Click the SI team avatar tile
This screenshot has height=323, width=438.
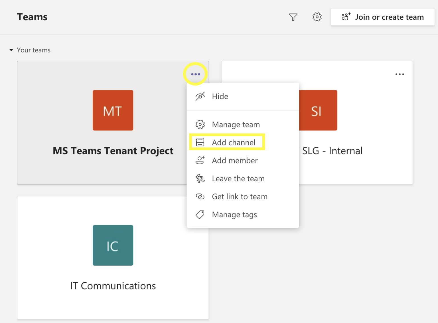pos(318,110)
